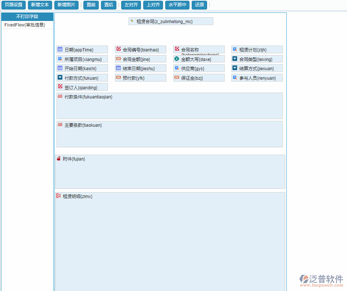The height and width of the screenshot is (291, 347).
Task: Select the 付款条件{fukuantiaojian} label text
Action: [88, 97]
